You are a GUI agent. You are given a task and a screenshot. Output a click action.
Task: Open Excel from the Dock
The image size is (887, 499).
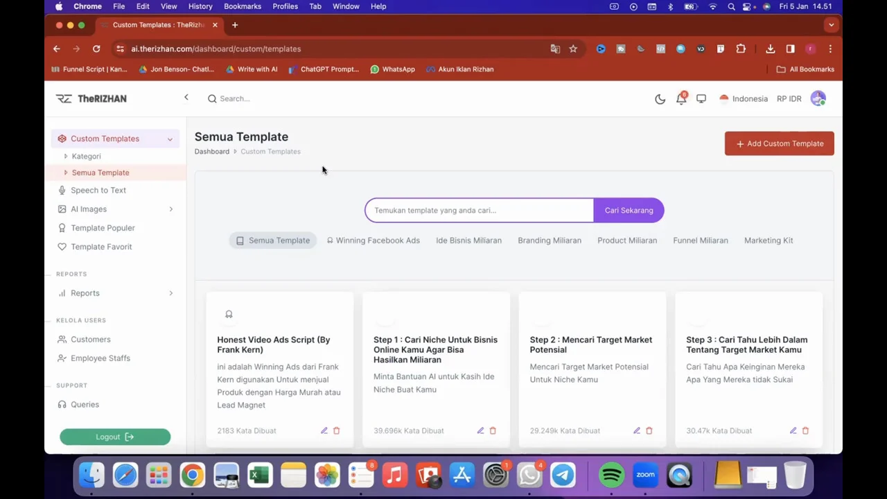click(x=260, y=475)
